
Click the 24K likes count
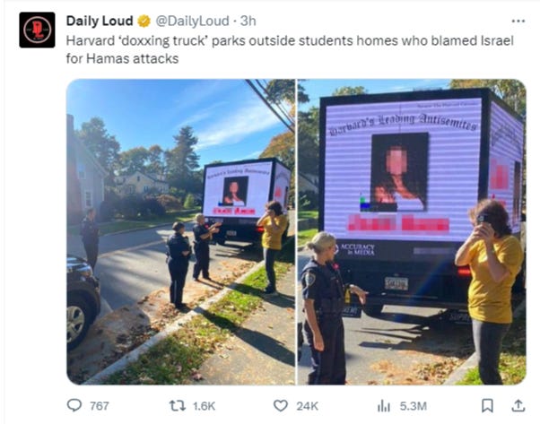tap(307, 406)
